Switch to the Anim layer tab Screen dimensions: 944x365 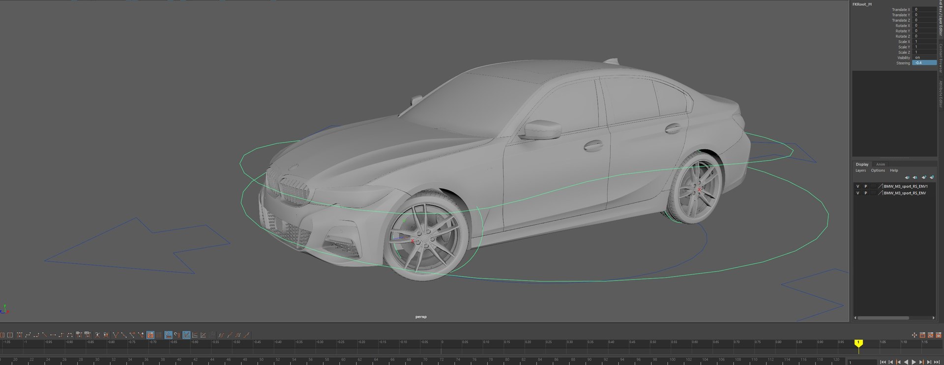click(881, 165)
